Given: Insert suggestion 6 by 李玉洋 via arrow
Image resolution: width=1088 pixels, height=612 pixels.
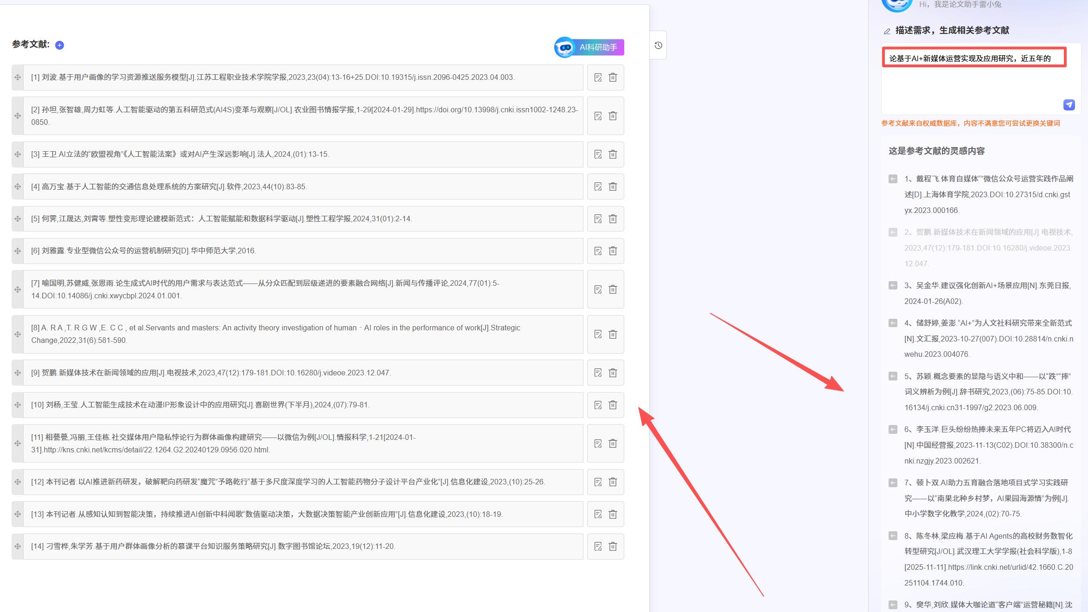Looking at the screenshot, I should [893, 430].
